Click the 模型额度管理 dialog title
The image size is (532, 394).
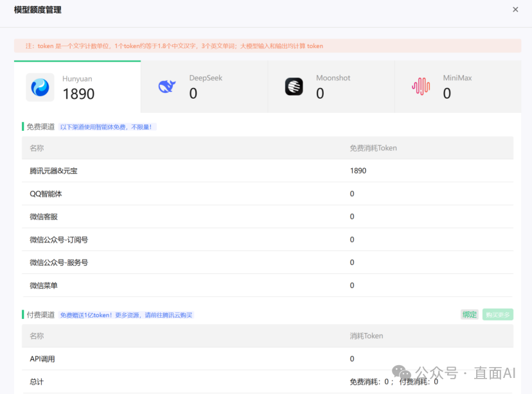coord(38,10)
